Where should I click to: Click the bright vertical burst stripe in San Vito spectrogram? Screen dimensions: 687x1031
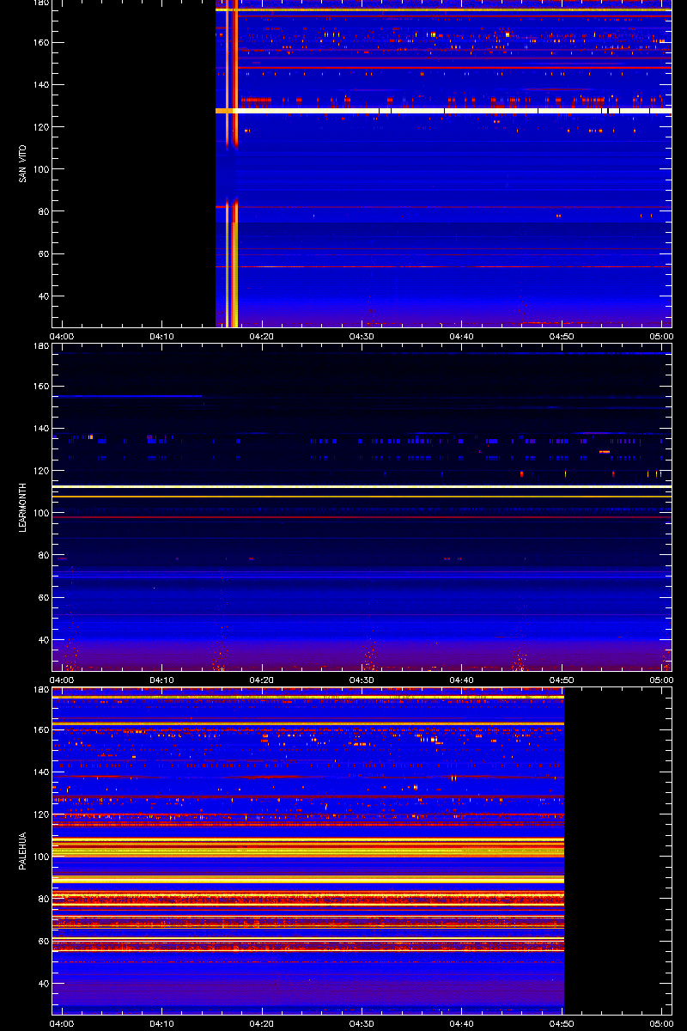[x=232, y=163]
